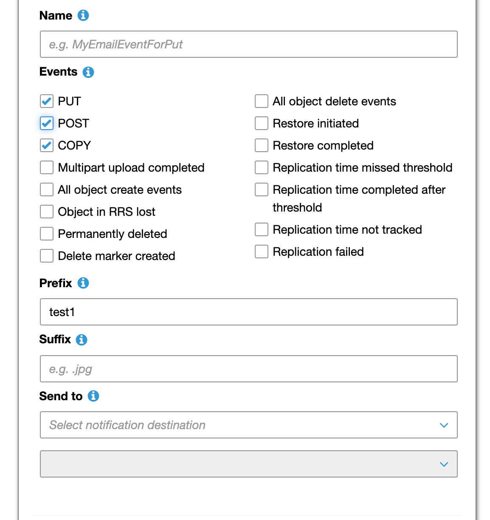Open the notification destination dropdown
This screenshot has width=490, height=520.
point(248,425)
